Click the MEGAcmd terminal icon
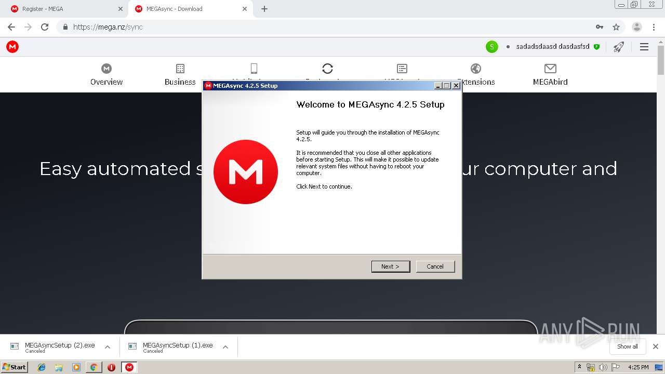Image resolution: width=665 pixels, height=374 pixels. pyautogui.click(x=402, y=69)
